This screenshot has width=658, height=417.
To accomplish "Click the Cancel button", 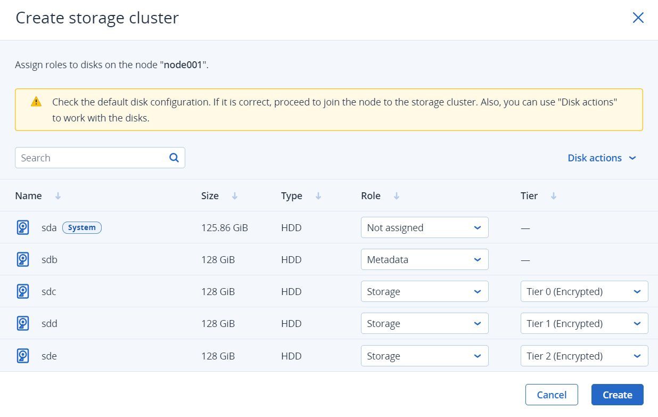I will pos(552,395).
